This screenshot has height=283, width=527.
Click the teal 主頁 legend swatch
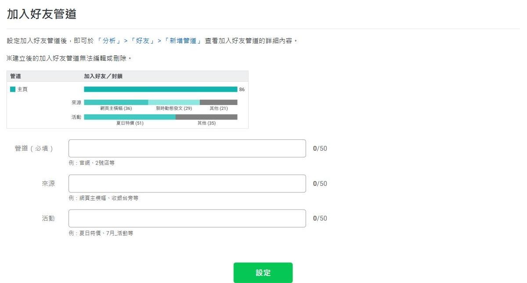pyautogui.click(x=13, y=89)
